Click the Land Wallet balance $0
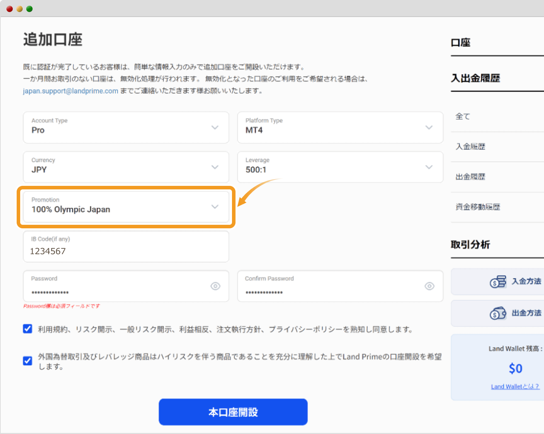 point(515,369)
